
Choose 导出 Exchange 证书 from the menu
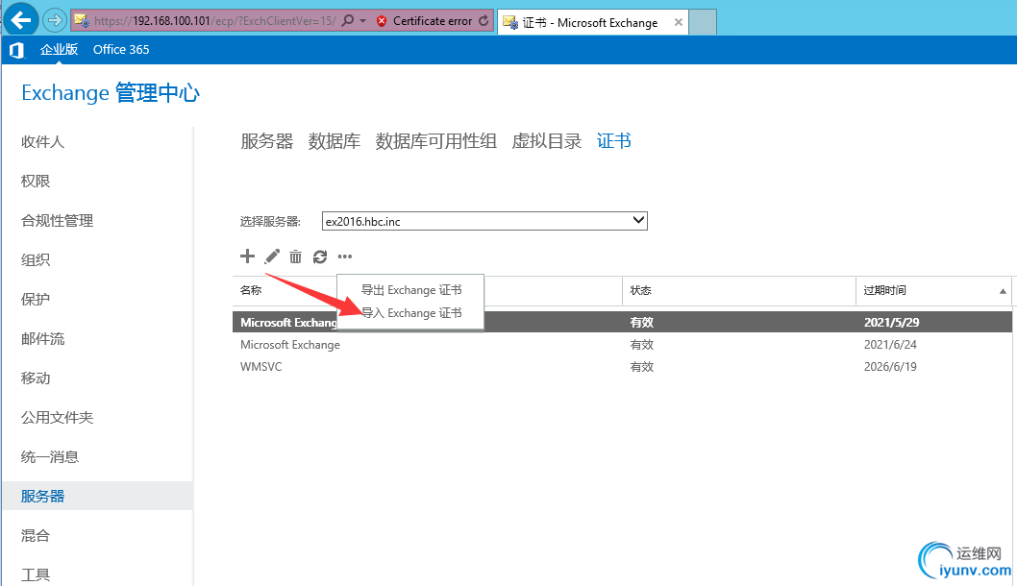tap(411, 290)
